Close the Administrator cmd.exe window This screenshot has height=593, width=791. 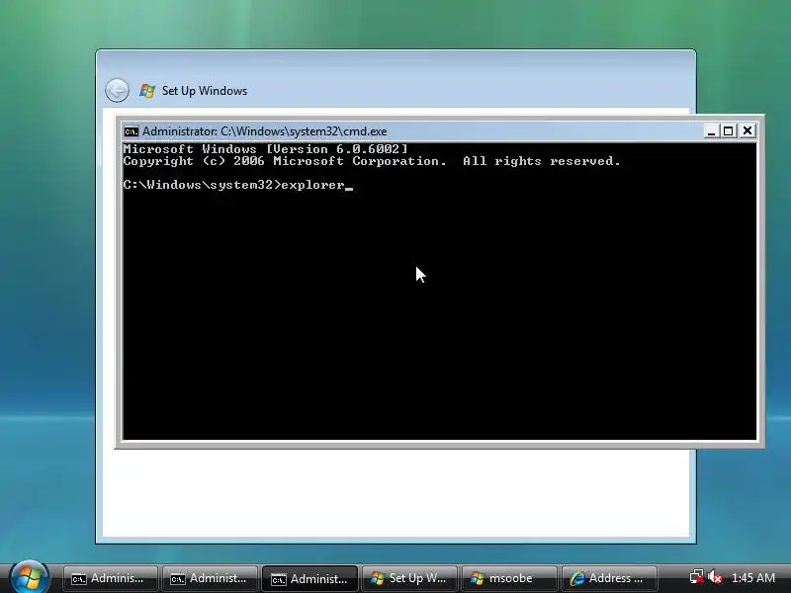(747, 131)
